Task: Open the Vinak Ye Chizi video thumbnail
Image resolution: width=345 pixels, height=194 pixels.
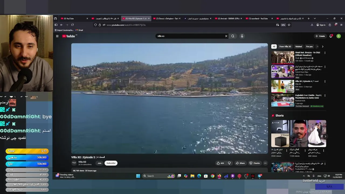Action: [282, 57]
